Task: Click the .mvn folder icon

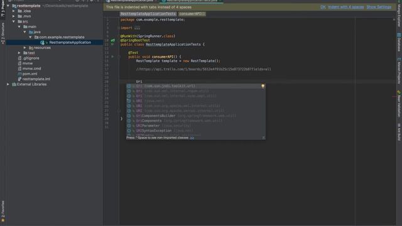Action: coord(19,16)
